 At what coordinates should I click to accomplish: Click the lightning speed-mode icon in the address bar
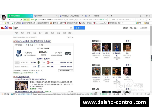pyautogui.click(x=103, y=19)
